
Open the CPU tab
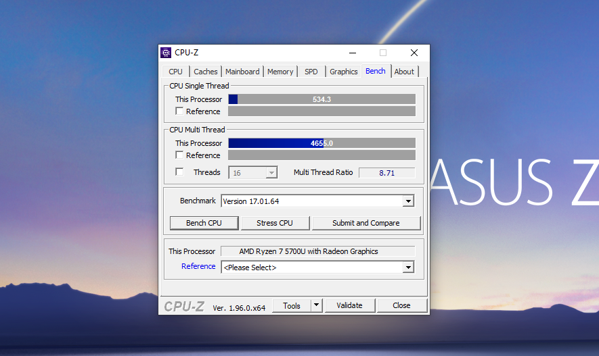[176, 72]
